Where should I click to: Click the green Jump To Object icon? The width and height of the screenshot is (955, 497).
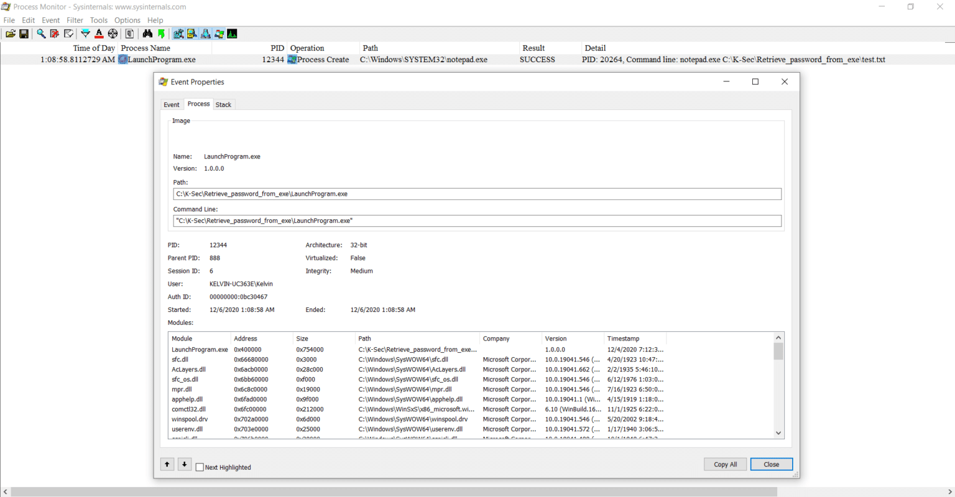[x=161, y=34]
